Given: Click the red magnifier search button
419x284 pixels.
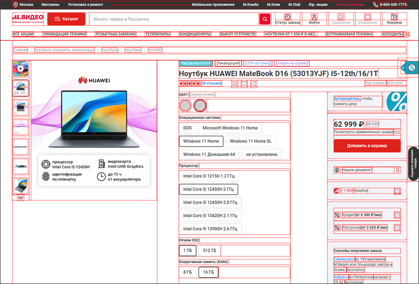Looking at the screenshot, I should (265, 19).
